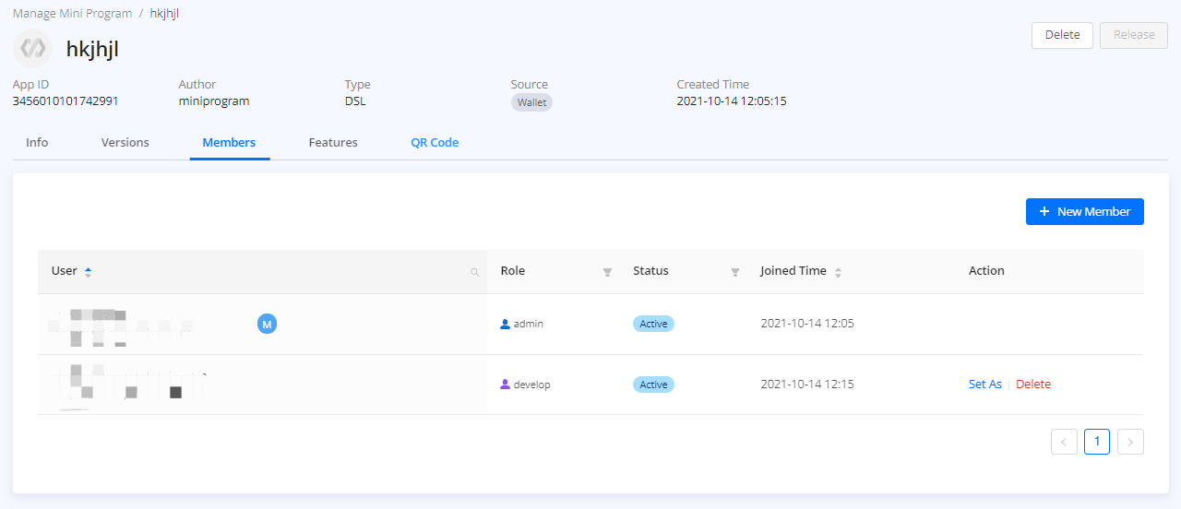The height and width of the screenshot is (509, 1181).
Task: Sort by User column arrows
Action: (x=89, y=272)
